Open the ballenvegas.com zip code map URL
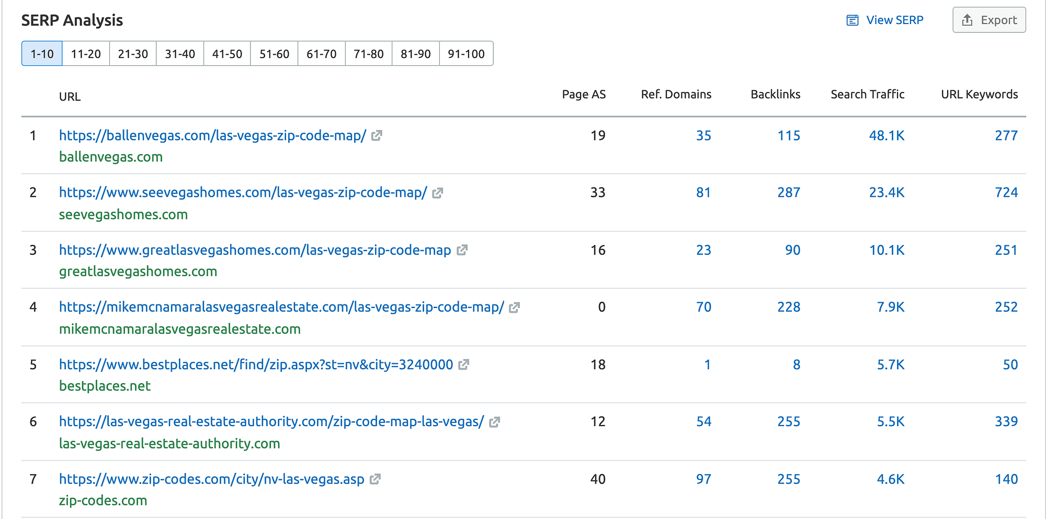 pyautogui.click(x=212, y=136)
